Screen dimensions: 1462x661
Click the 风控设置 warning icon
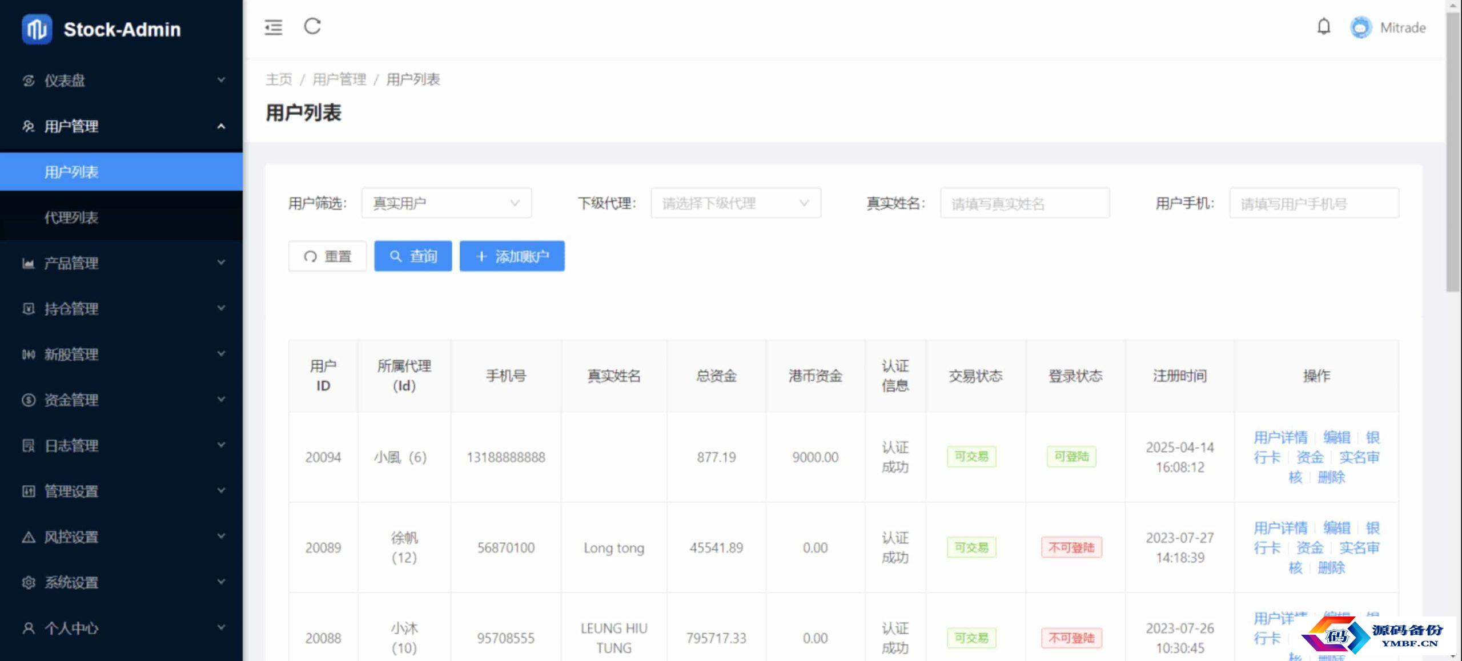coord(29,537)
